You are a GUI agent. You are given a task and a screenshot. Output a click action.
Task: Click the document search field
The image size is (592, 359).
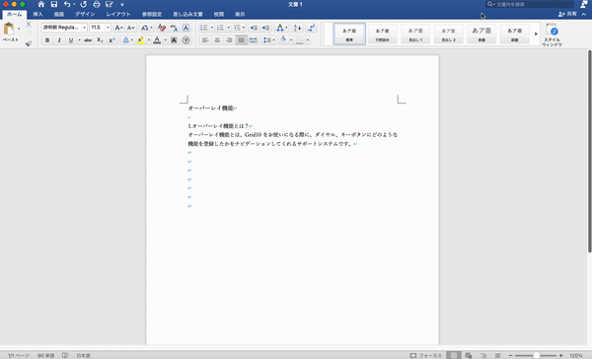point(530,4)
